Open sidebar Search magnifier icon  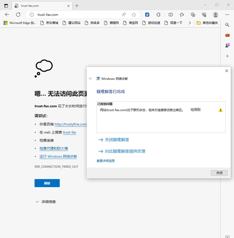pos(227,25)
